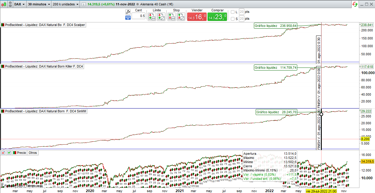The width and height of the screenshot is (375, 193).
Task: Click the 238.841 axis value tag
Action: point(367,25)
